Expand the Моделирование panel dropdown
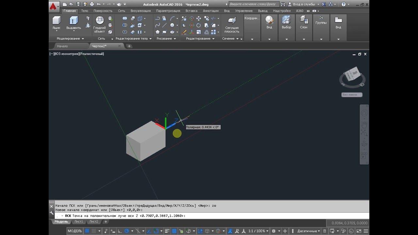418x235 pixels. [x=70, y=39]
